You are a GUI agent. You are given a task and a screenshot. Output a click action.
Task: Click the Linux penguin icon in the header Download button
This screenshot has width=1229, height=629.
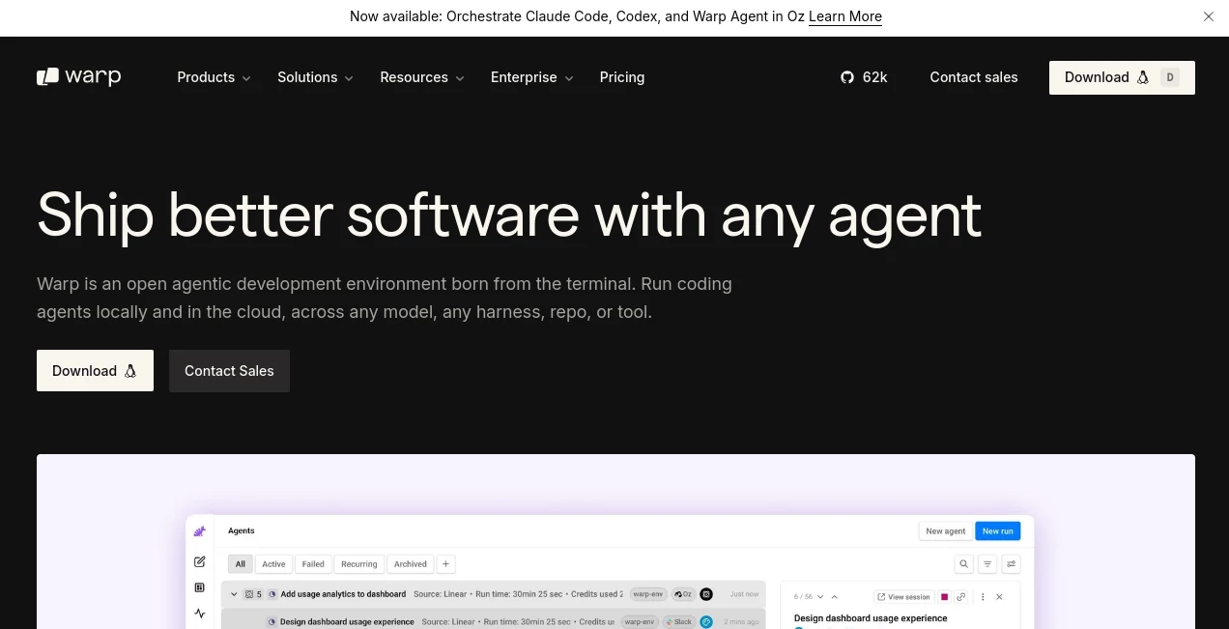click(x=1143, y=77)
